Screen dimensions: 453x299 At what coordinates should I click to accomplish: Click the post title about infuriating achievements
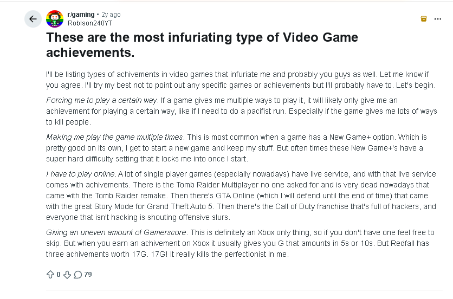[202, 45]
